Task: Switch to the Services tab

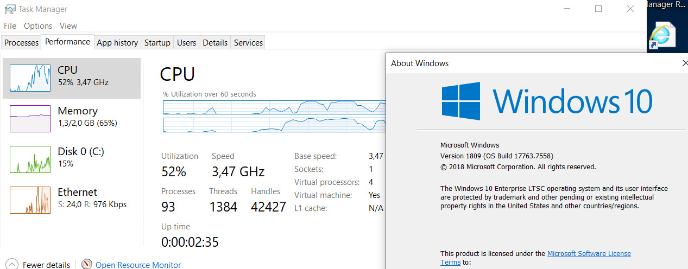Action: 248,42
